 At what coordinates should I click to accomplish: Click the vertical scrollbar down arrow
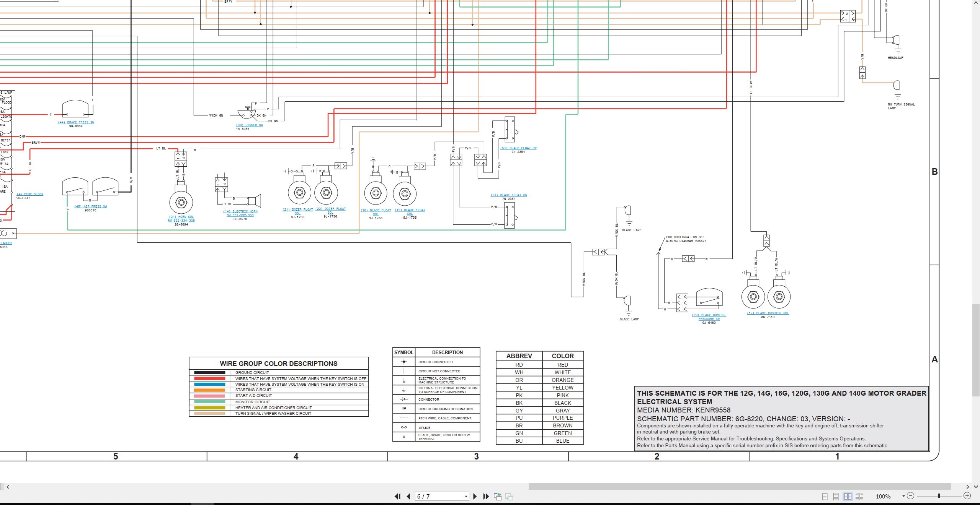pos(976,487)
